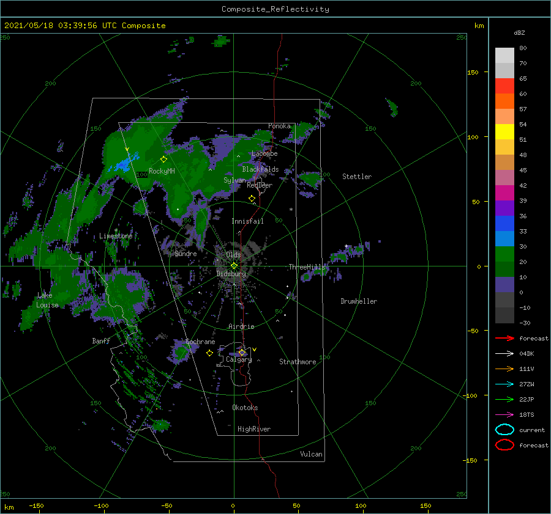The image size is (551, 514).
Task: Click the 04DK legend text
Action: coord(527,353)
